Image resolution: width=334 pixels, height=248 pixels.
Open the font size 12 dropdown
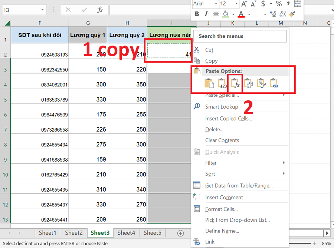coord(236,4)
